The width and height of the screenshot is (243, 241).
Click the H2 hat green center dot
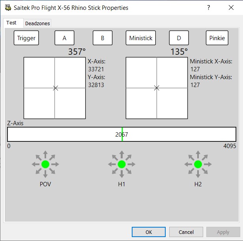tap(198, 164)
